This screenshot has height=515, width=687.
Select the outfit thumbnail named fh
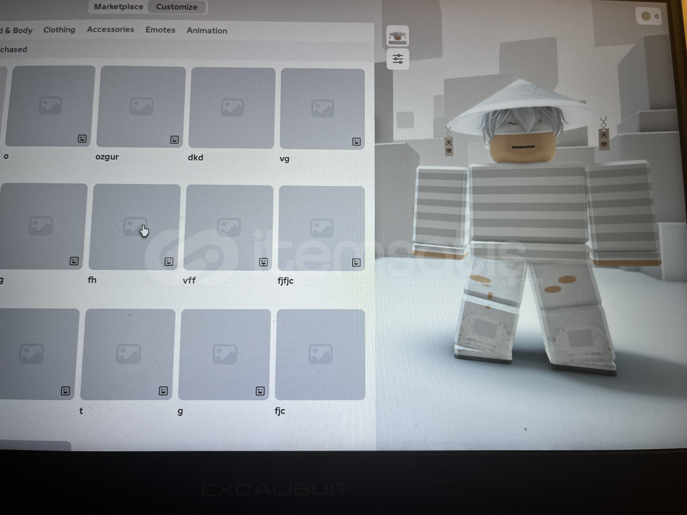click(x=135, y=227)
